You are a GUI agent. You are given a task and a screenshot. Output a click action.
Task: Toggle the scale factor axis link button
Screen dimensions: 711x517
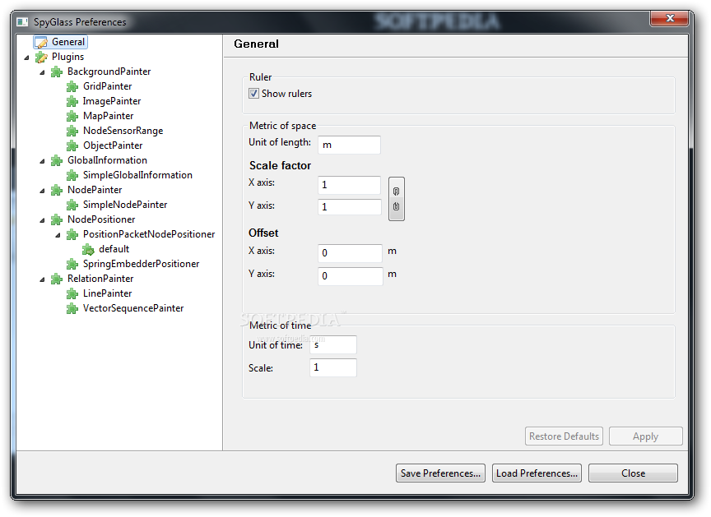pos(397,199)
